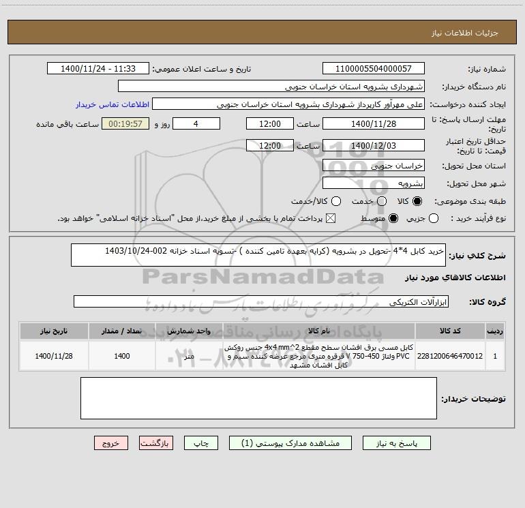Click the ردیف column header
525x508 pixels.
pos(495,331)
